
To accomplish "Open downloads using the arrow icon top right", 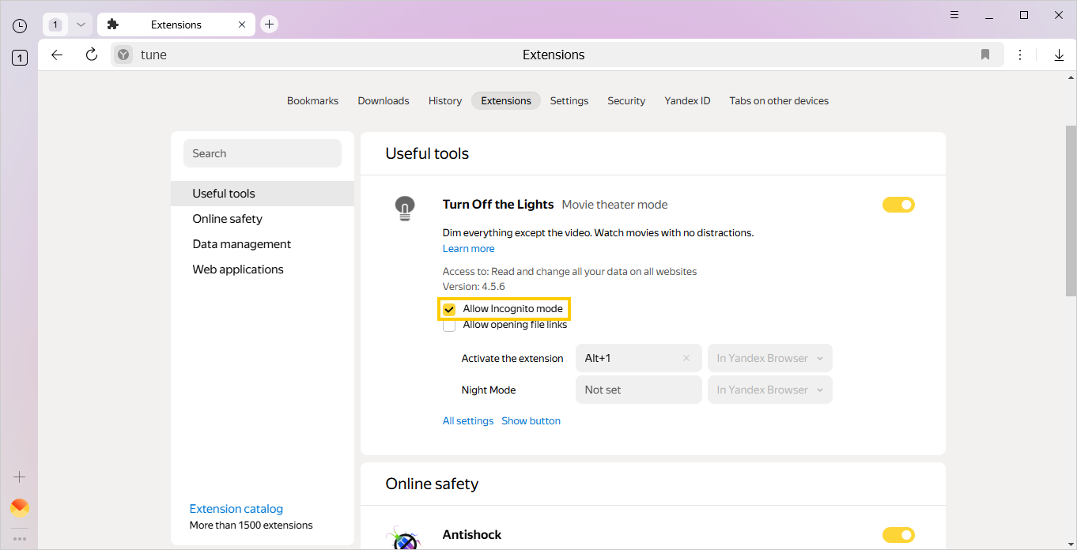I will tap(1059, 55).
